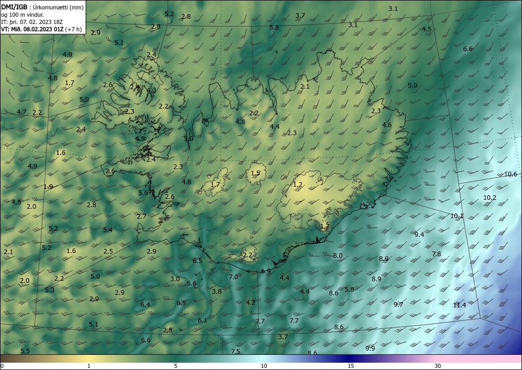The width and height of the screenshot is (522, 370).
Task: Click the 2.7 value on the map
Action: click(x=141, y=216)
